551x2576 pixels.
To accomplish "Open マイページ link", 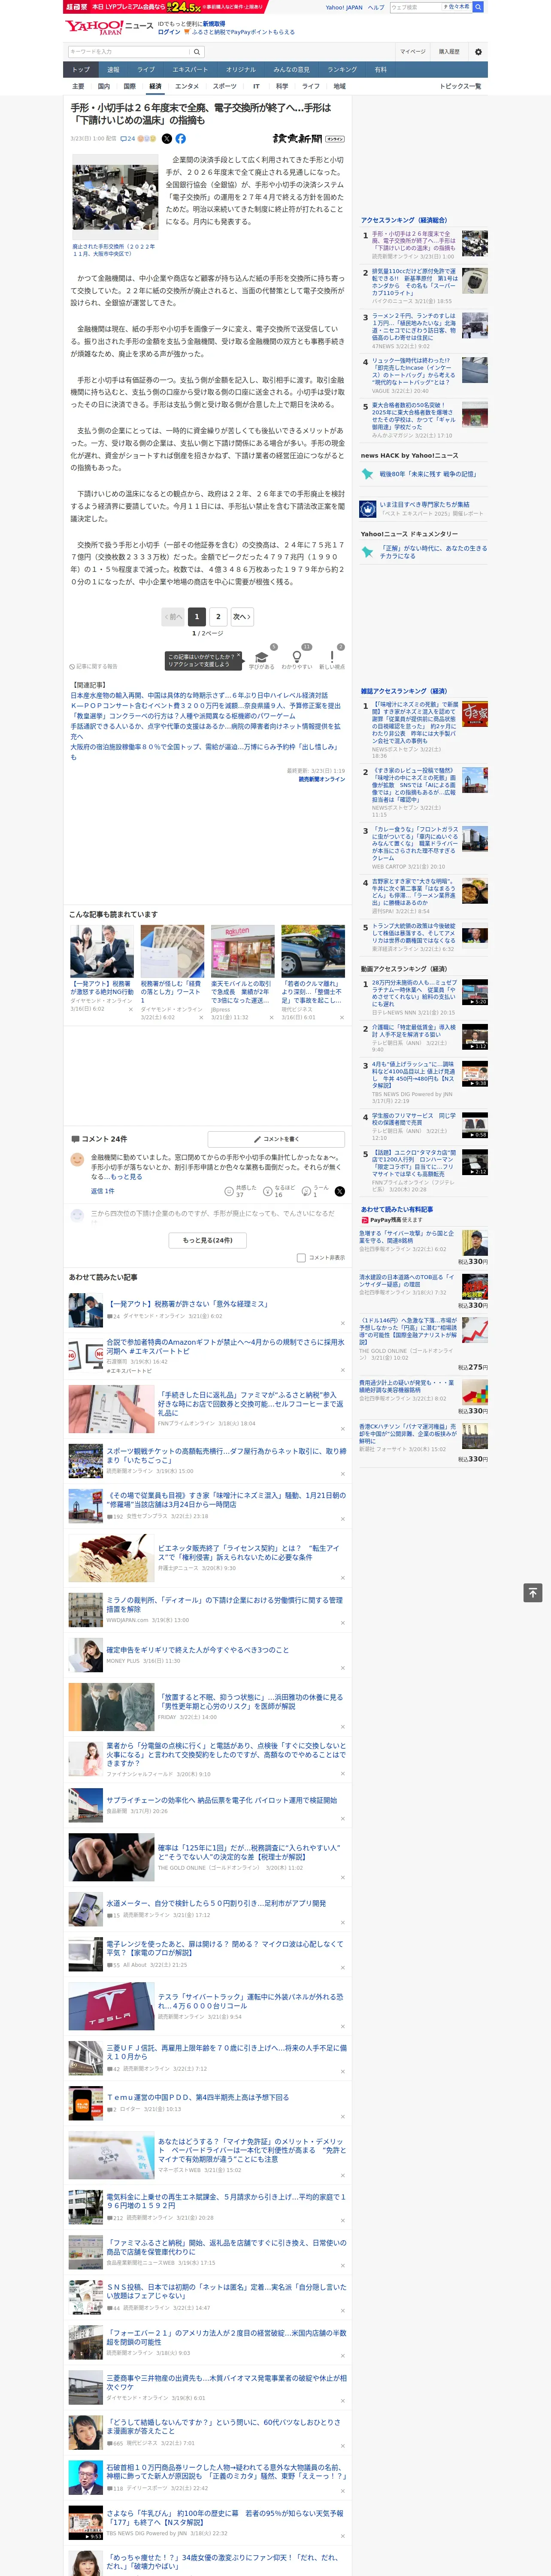I will click(413, 52).
